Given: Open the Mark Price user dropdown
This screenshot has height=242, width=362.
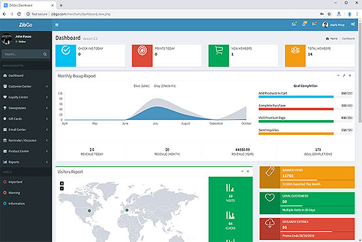Looking at the screenshot, I should [333, 25].
